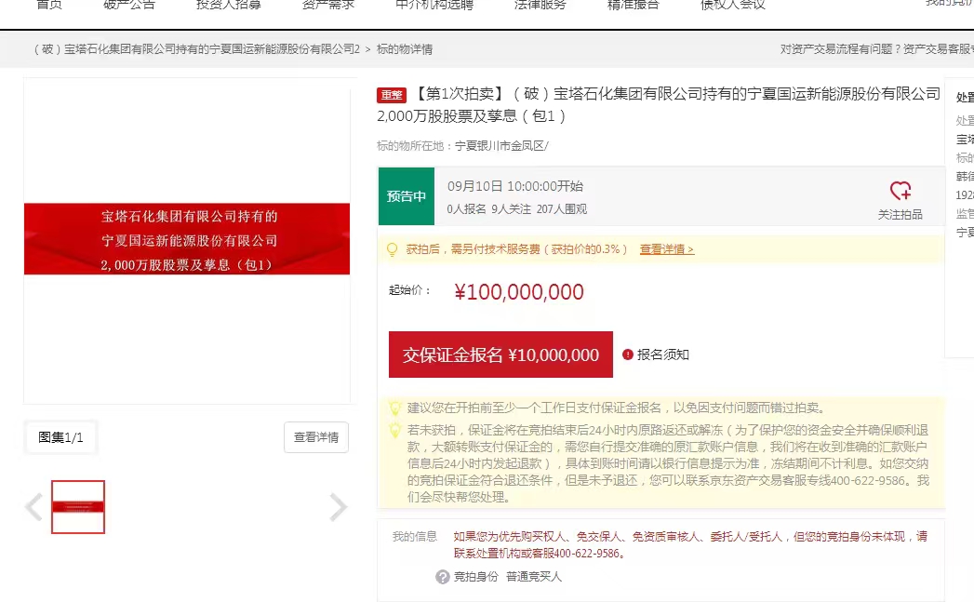Open 精准撮合 navigation tab
The height and width of the screenshot is (602, 974).
pyautogui.click(x=633, y=5)
